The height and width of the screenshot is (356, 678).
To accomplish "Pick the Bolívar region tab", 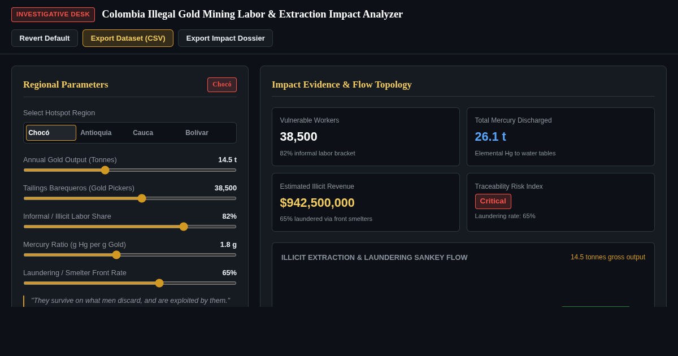I will [x=208, y=133].
